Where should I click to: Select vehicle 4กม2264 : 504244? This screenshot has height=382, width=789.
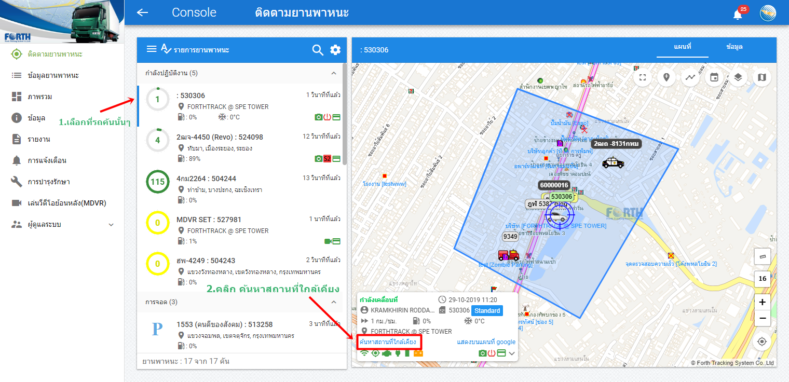coord(241,189)
